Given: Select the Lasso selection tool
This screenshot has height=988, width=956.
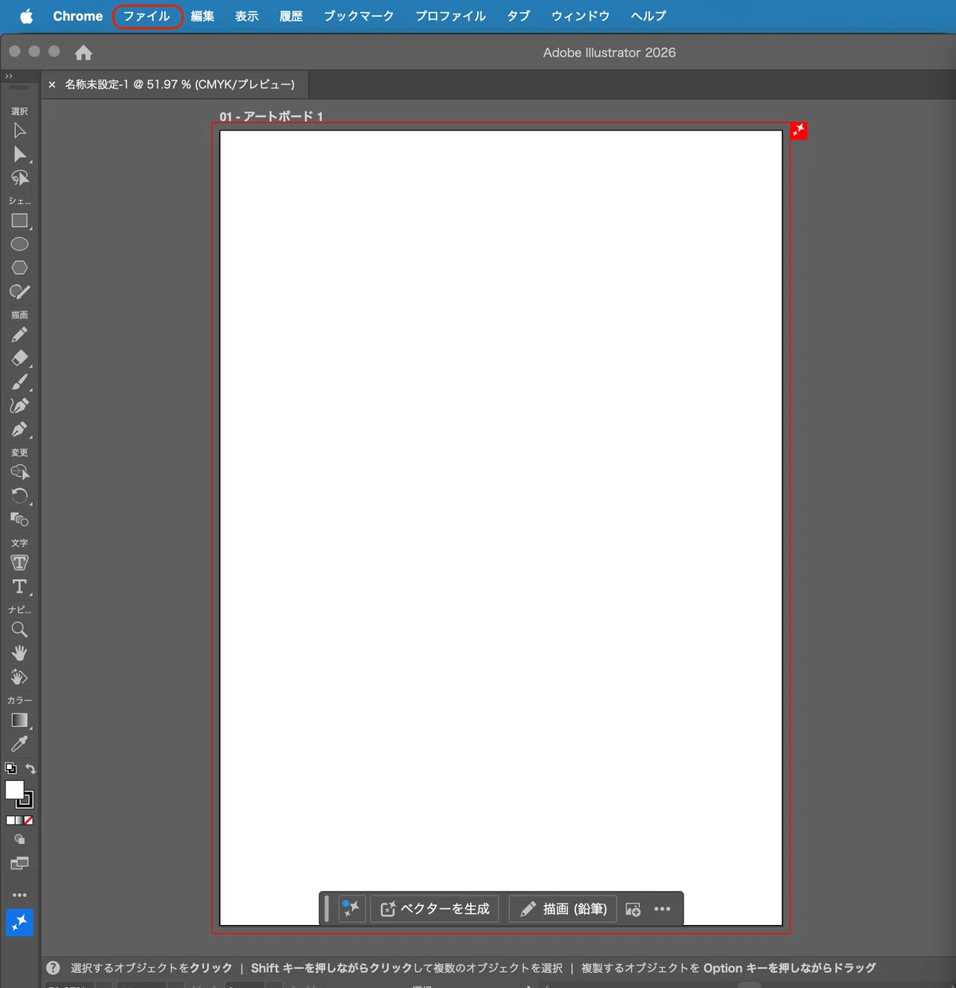Looking at the screenshot, I should (x=20, y=178).
